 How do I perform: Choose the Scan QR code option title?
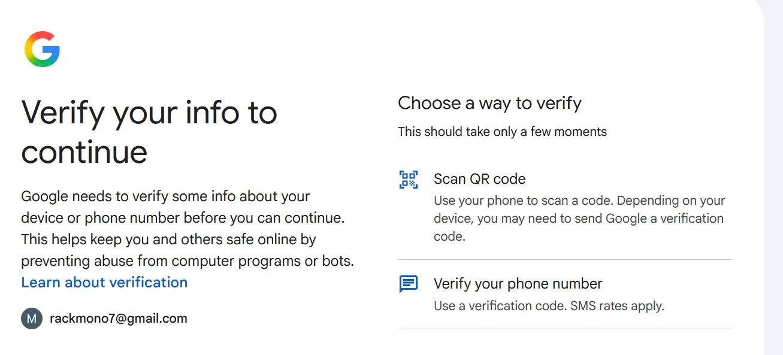coord(480,179)
